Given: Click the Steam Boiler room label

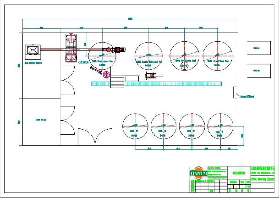Looking at the screenshot, I should [x=41, y=120].
